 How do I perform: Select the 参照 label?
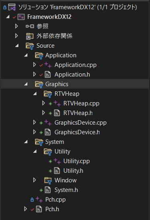pyautogui.click(x=43, y=26)
